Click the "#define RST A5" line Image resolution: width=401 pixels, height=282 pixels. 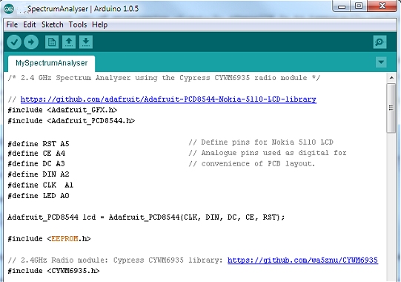coord(39,144)
